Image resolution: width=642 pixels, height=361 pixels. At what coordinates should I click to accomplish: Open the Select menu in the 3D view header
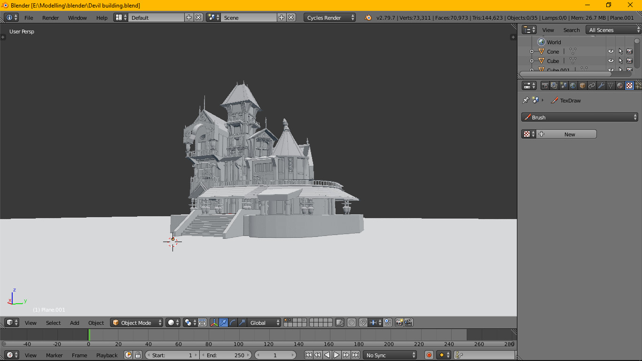tap(53, 322)
